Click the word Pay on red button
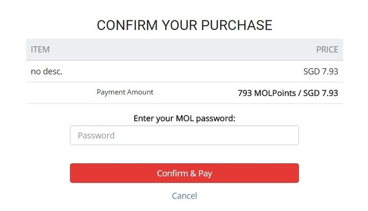Image resolution: width=368 pixels, height=211 pixels. point(205,173)
